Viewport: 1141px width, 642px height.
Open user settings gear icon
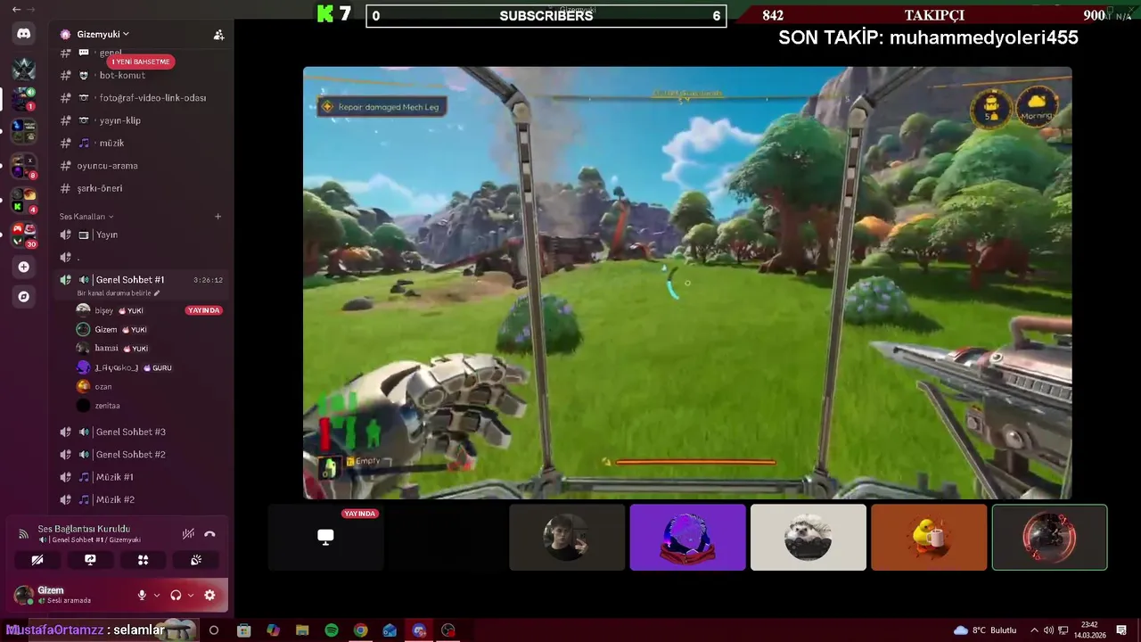click(x=209, y=595)
